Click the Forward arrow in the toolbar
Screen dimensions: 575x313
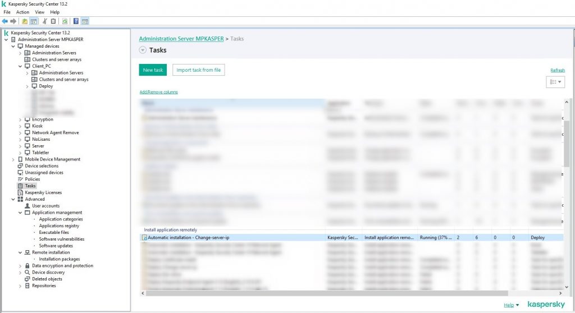[13, 21]
